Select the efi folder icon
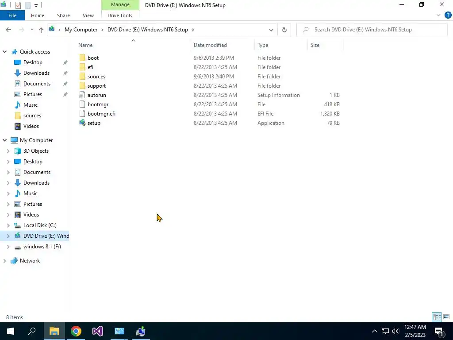 pos(82,67)
